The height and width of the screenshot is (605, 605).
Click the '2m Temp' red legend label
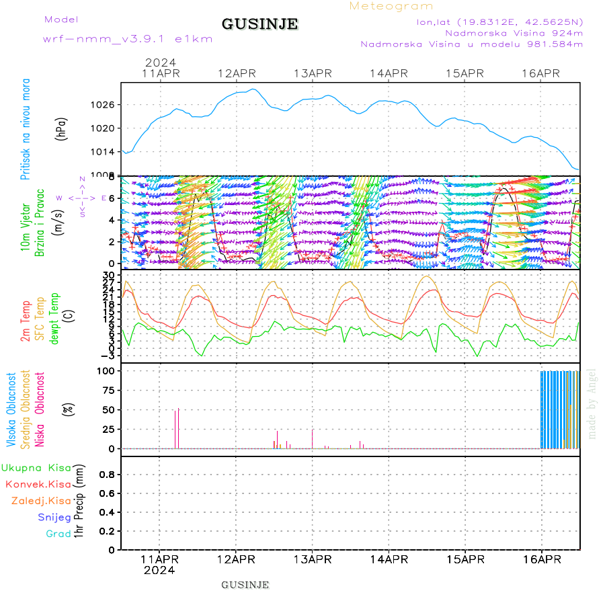(x=25, y=321)
